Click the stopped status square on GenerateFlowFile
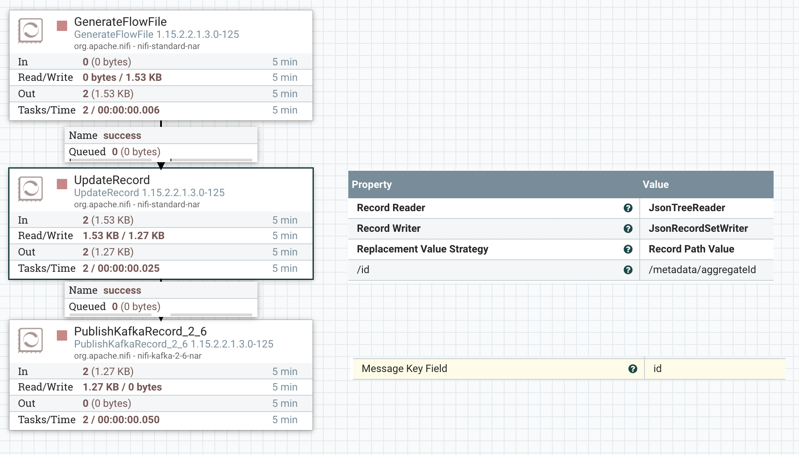This screenshot has height=455, width=799. [x=62, y=26]
